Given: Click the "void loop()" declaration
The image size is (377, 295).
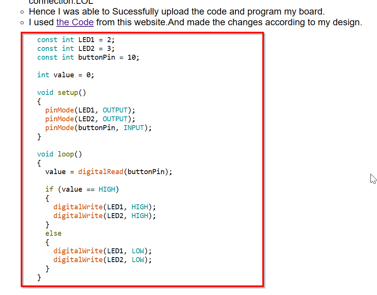Looking at the screenshot, I should [59, 154].
